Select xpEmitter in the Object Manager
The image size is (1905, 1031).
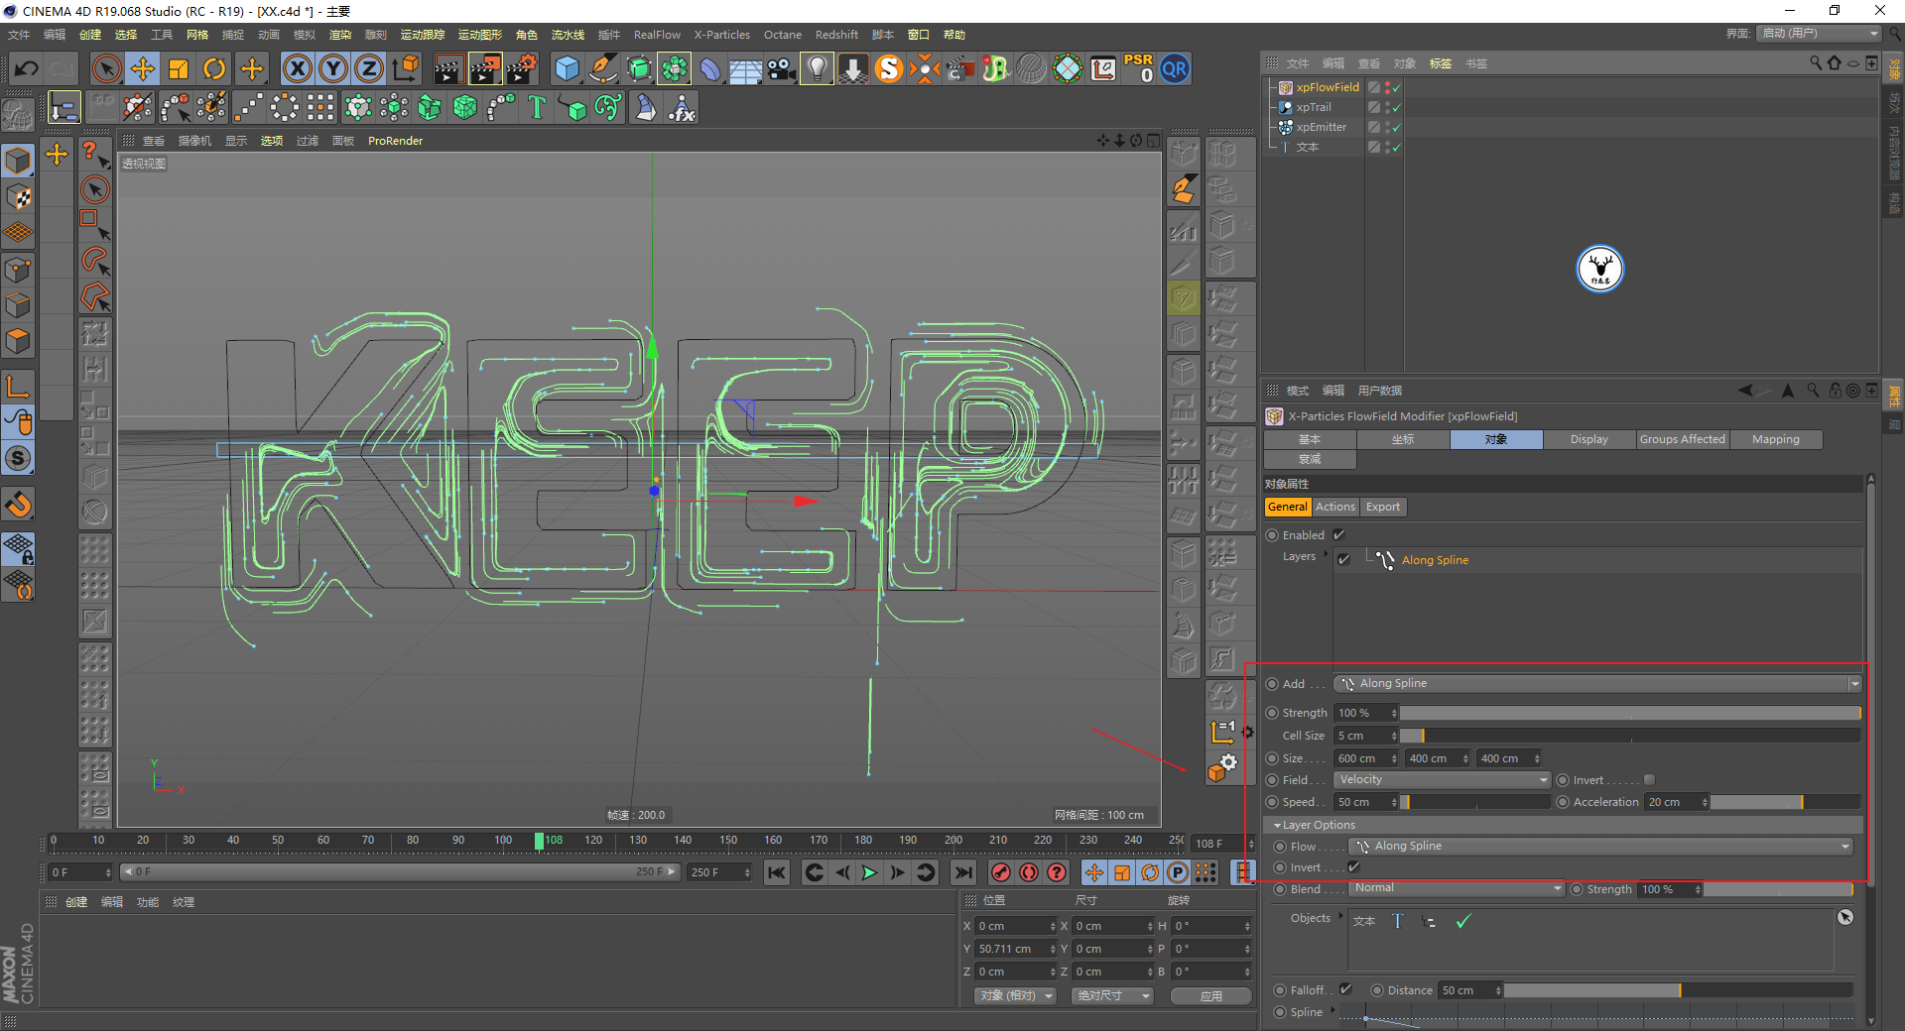(x=1321, y=127)
